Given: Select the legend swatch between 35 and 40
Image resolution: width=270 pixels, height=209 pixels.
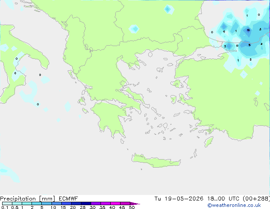Looking at the screenshot, I should (105, 203).
